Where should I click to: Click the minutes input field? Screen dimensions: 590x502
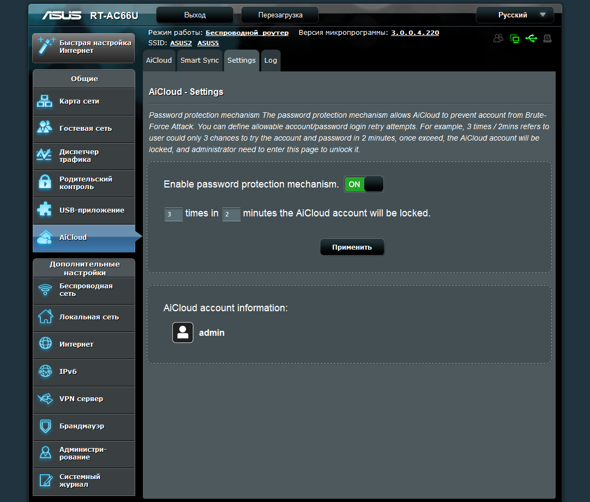click(x=231, y=214)
